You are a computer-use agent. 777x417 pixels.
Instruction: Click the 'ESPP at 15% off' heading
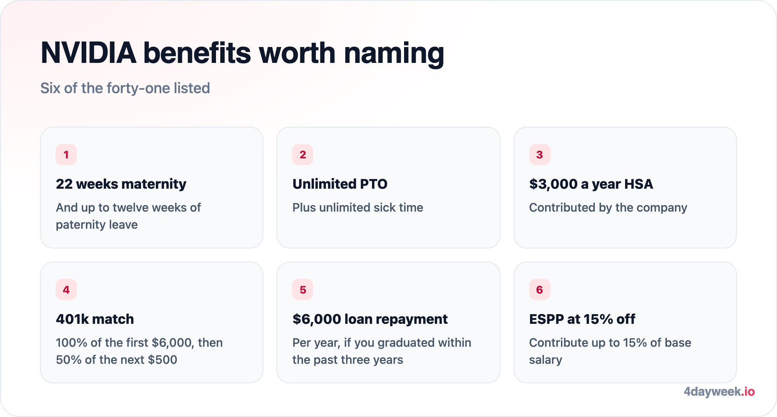pos(582,319)
